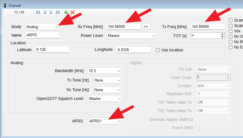Select the channel Name text field
Screen dimensions: 243x138
(x=42, y=35)
